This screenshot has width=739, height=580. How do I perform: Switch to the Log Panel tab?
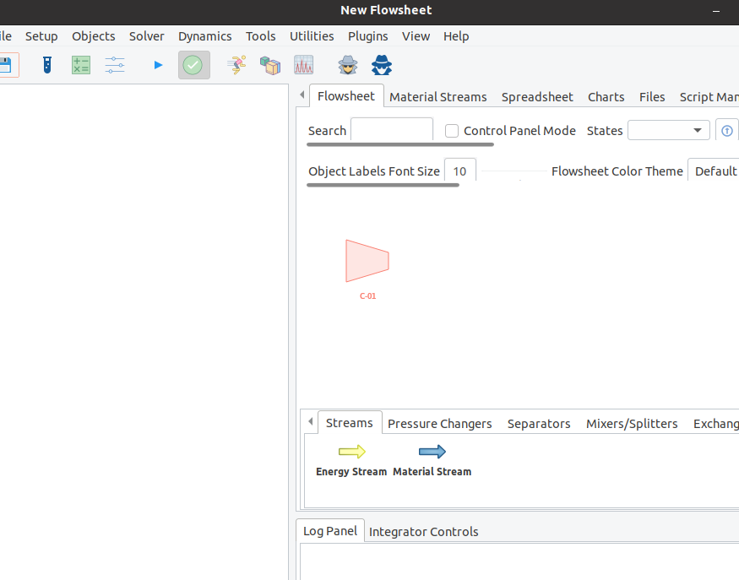click(330, 531)
